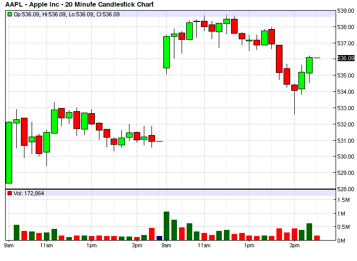
Task: Click the first day's 9am time label
Action: [9, 246]
